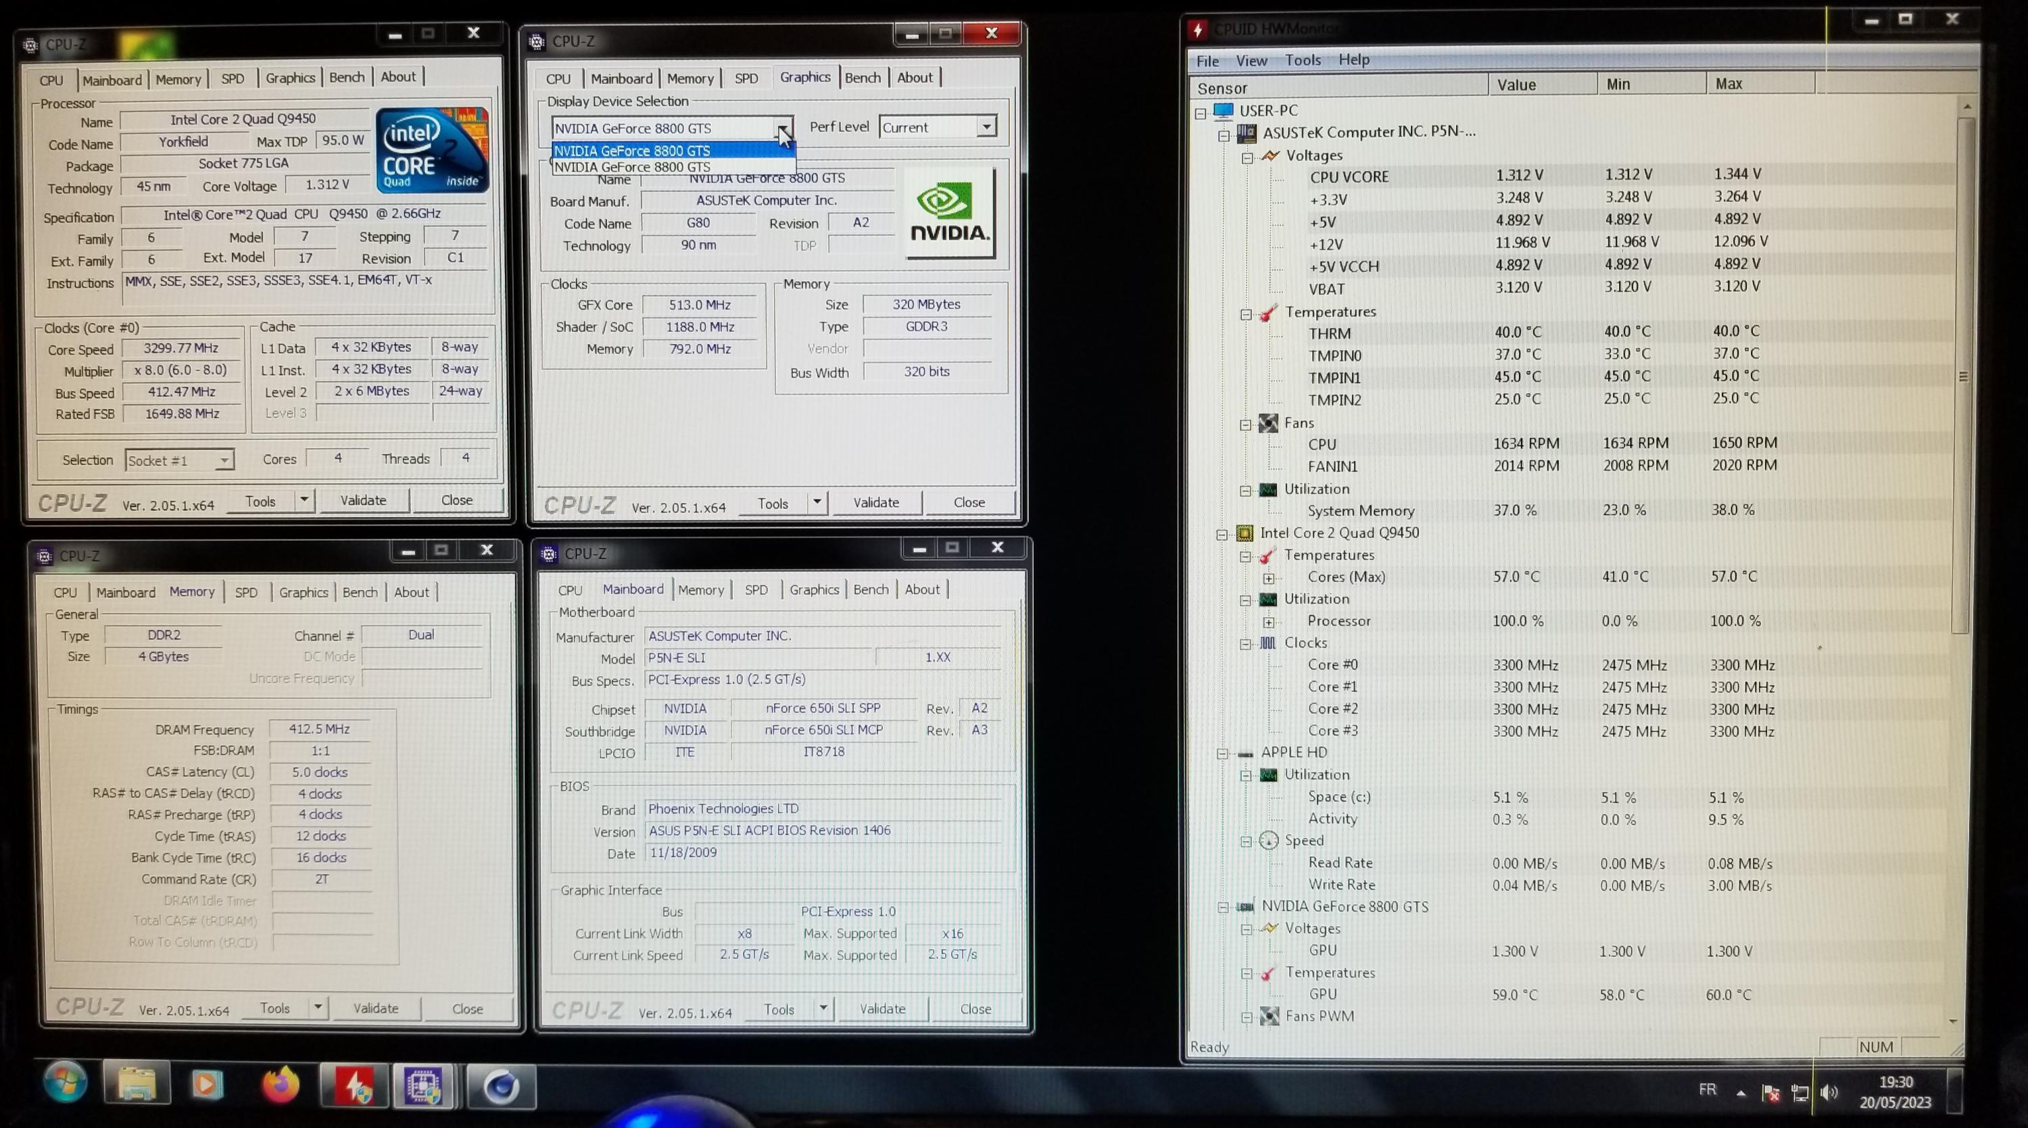Click Validate in the Mainboard window
This screenshot has height=1128, width=2028.
click(x=883, y=1008)
